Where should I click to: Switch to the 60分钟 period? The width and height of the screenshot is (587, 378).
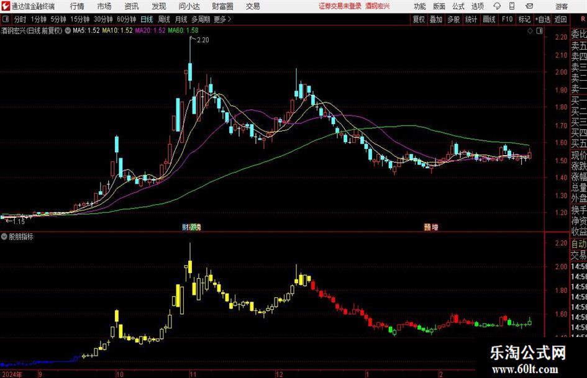pyautogui.click(x=127, y=19)
